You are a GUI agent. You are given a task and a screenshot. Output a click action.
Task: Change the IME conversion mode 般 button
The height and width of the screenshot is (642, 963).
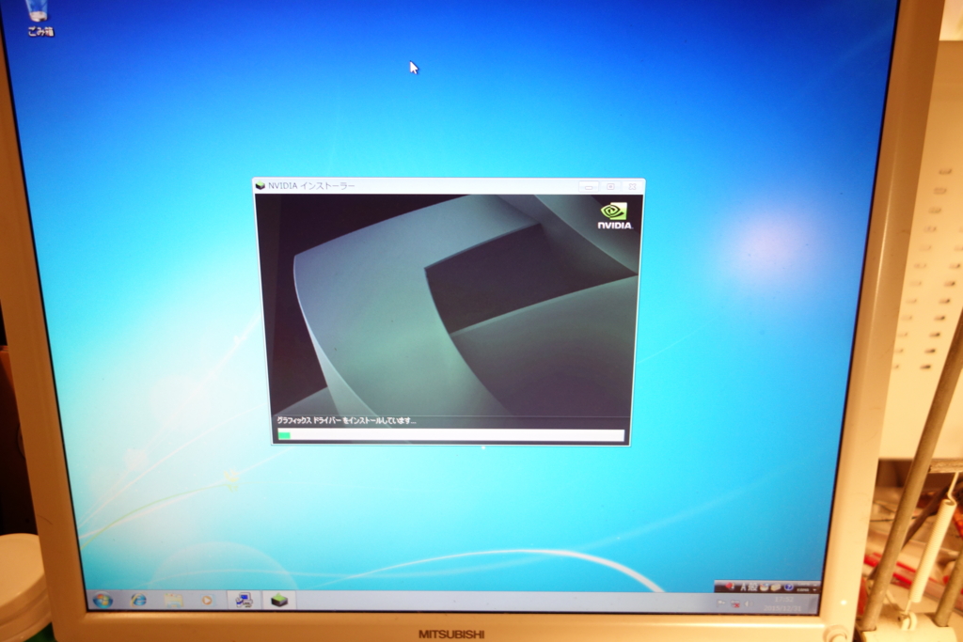click(752, 587)
